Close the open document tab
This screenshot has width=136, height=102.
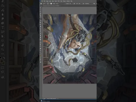tap(60, 6)
